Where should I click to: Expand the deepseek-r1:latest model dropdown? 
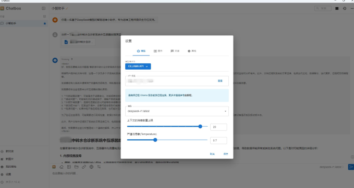177,111
